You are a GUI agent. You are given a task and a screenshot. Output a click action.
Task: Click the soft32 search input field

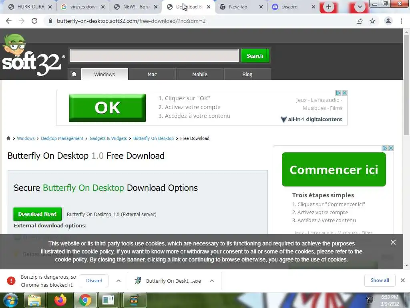pyautogui.click(x=154, y=55)
